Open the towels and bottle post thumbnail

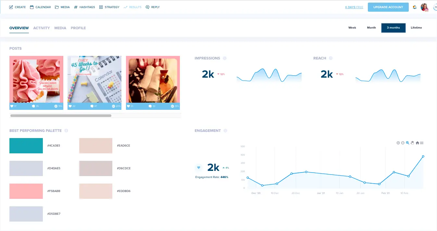pyautogui.click(x=153, y=79)
